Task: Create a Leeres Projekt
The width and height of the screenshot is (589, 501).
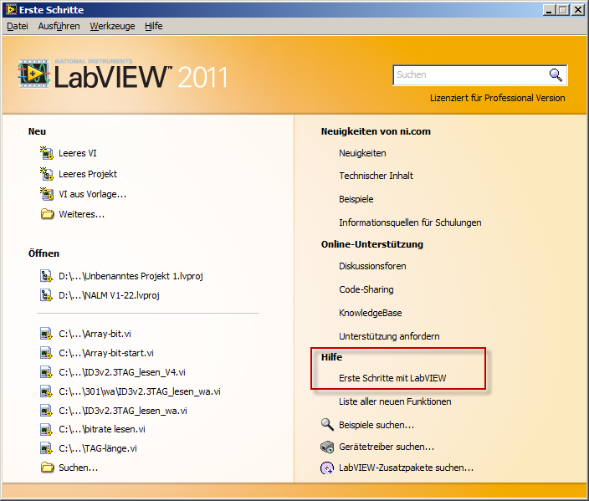Action: (x=88, y=174)
